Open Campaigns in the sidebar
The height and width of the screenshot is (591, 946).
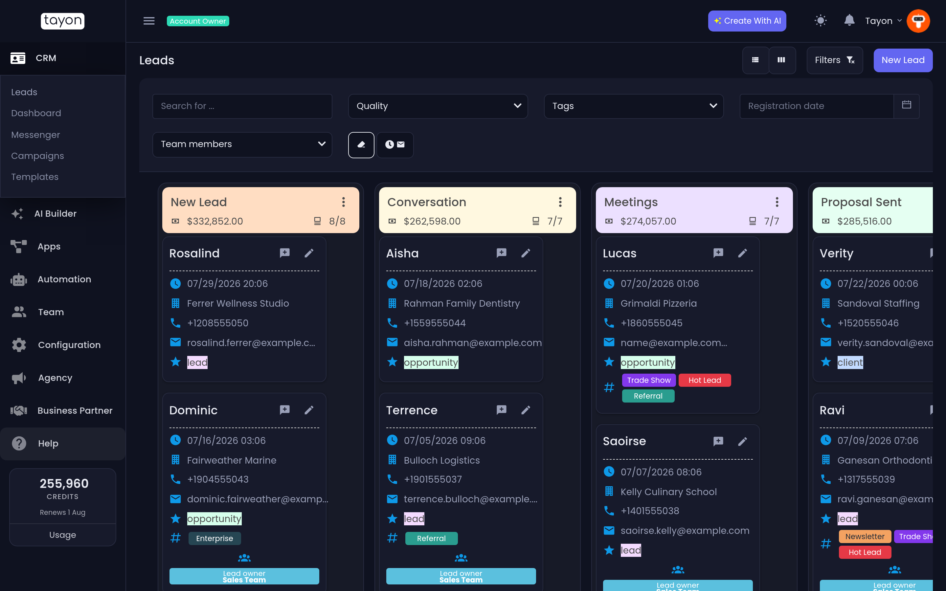[37, 156]
